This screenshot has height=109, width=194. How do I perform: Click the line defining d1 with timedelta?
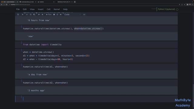(x=56, y=56)
